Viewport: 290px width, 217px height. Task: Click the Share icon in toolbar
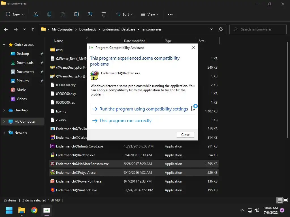click(x=90, y=14)
